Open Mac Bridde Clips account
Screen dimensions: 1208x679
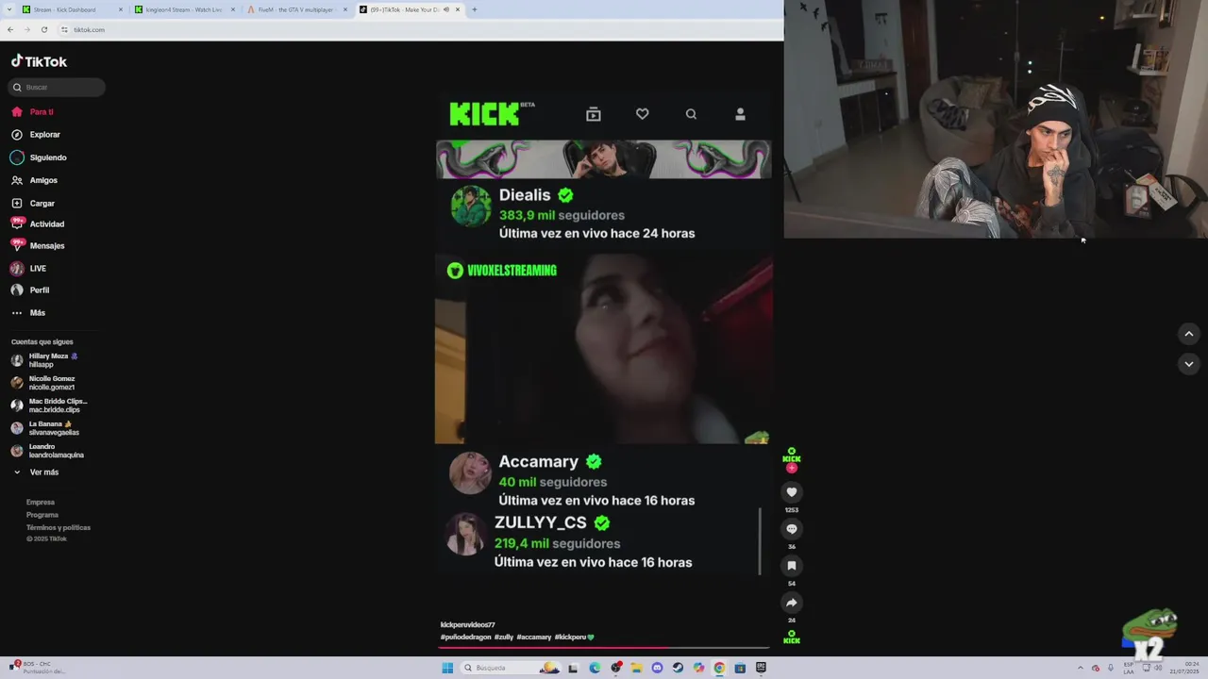[49, 406]
